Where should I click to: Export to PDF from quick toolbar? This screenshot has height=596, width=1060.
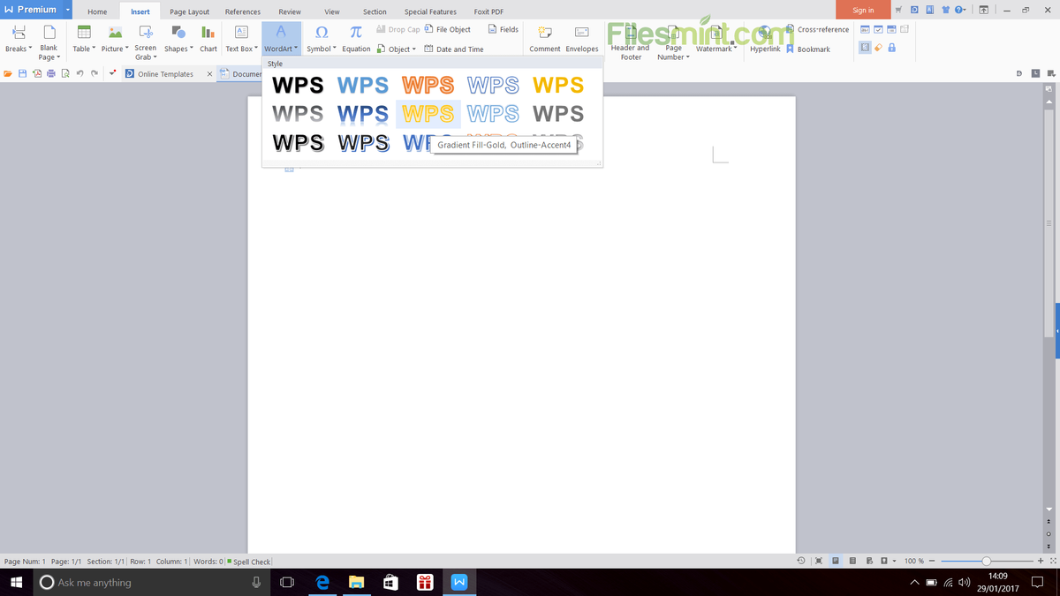click(37, 73)
